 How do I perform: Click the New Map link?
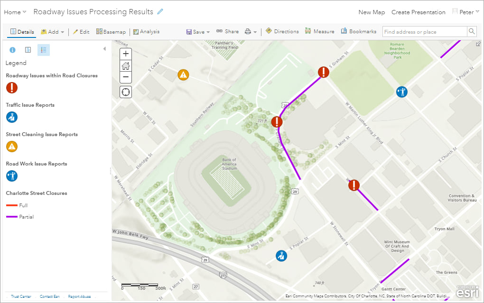[x=372, y=12]
